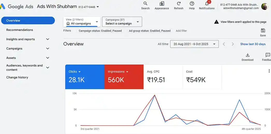Viewport: 271px width, 134px height.
Task: Go to the next date range arrow
Action: click(x=233, y=44)
